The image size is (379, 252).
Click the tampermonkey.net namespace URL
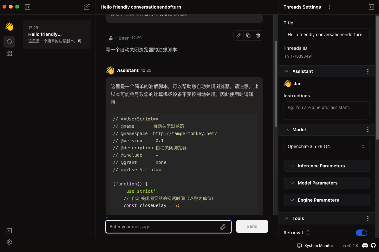click(x=185, y=134)
